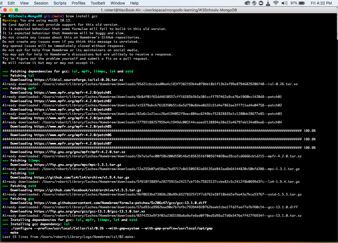Open the Shell menu at far left
This screenshot has width=338, height=243.
[2, 3]
